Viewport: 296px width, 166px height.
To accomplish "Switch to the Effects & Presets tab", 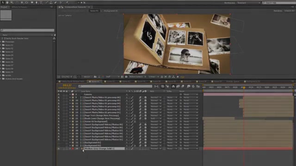I will coord(19,7).
